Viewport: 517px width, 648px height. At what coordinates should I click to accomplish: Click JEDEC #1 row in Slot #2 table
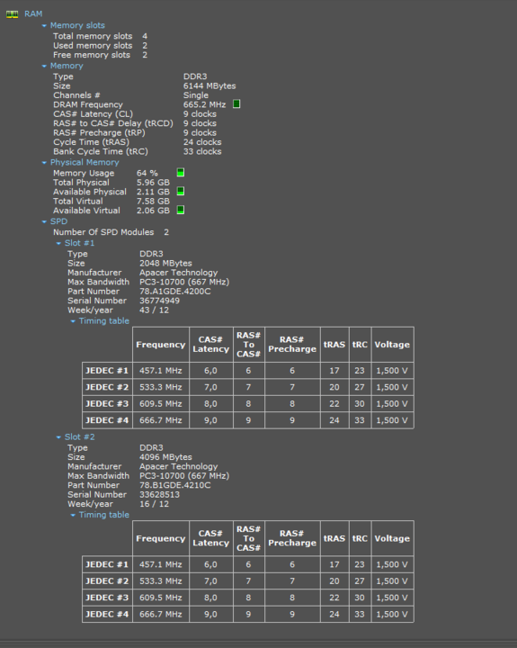click(x=248, y=564)
